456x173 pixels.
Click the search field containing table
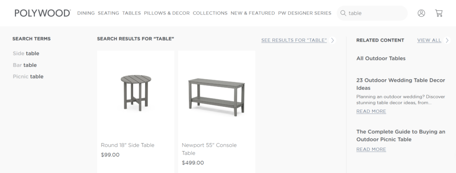[x=372, y=13]
